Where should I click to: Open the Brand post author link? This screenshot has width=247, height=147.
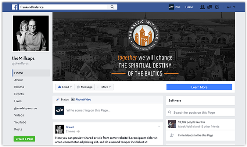tap(69, 127)
